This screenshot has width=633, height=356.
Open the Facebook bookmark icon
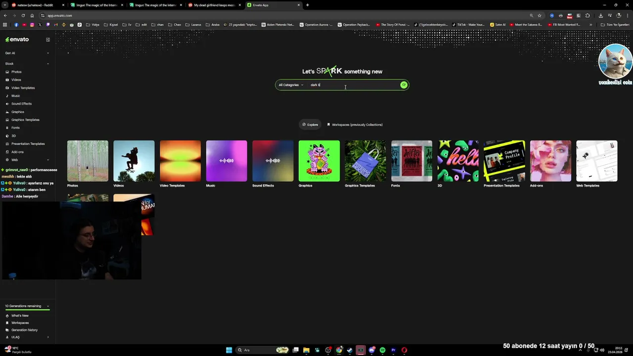pyautogui.click(x=16, y=25)
